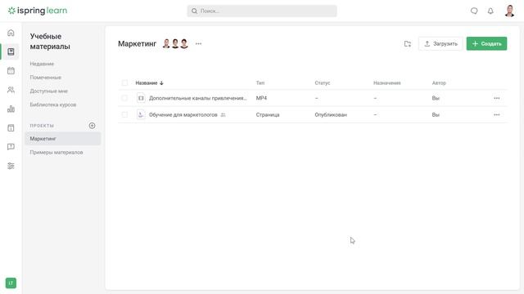Screen dimensions: 524x294
Task: Add a new project with plus icon
Action: (x=92, y=126)
